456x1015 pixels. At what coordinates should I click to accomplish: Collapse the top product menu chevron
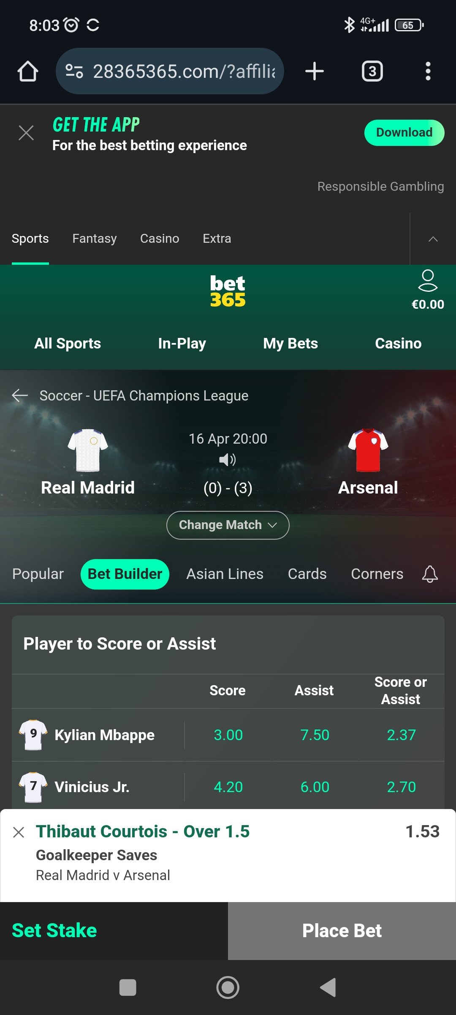433,239
